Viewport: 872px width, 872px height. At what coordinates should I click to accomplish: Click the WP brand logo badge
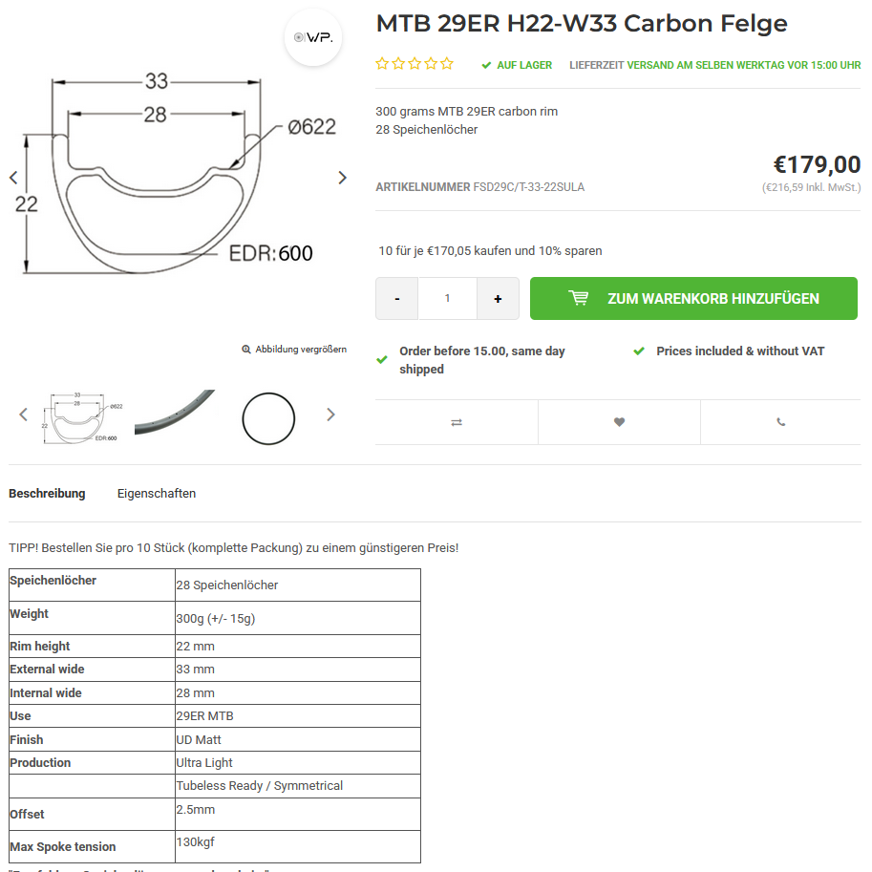click(x=312, y=37)
